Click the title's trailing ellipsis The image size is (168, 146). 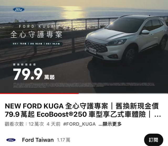coord(158,115)
